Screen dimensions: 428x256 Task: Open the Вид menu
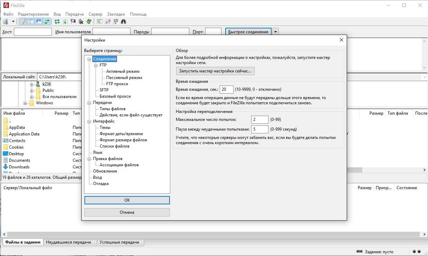57,14
